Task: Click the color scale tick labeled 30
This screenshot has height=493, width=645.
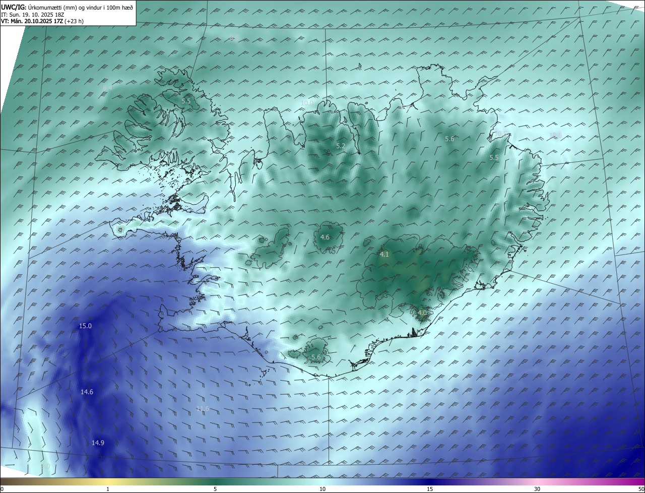Action: [x=537, y=489]
